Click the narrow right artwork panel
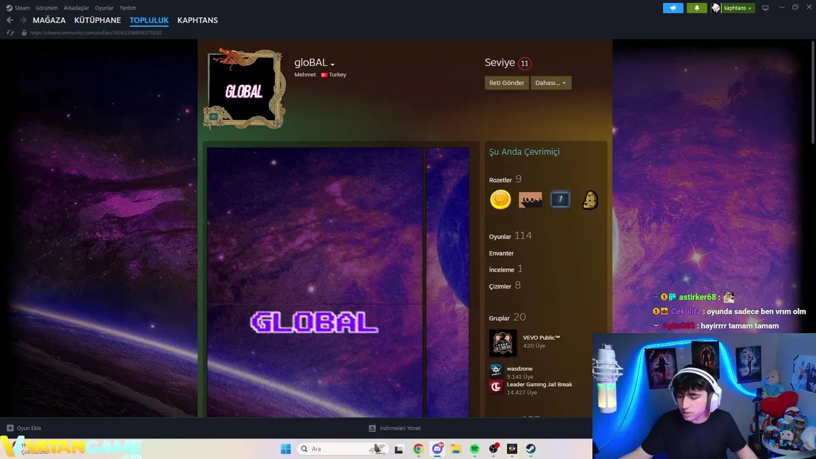The width and height of the screenshot is (816, 459). (448, 282)
